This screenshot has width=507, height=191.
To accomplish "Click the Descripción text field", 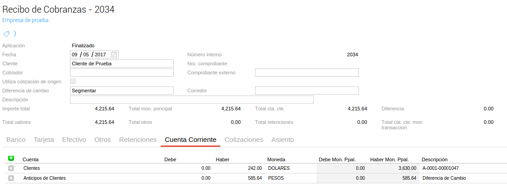I will point(192,100).
